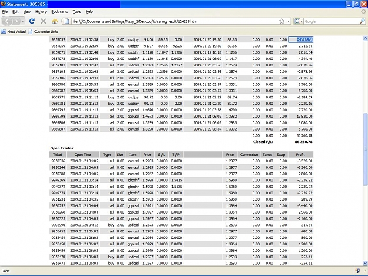Click the Firefox icon in title bar

4,4
